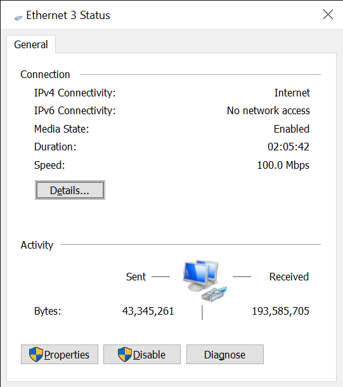Close the Ethernet 3 Status window
This screenshot has height=387, width=343.
point(328,15)
